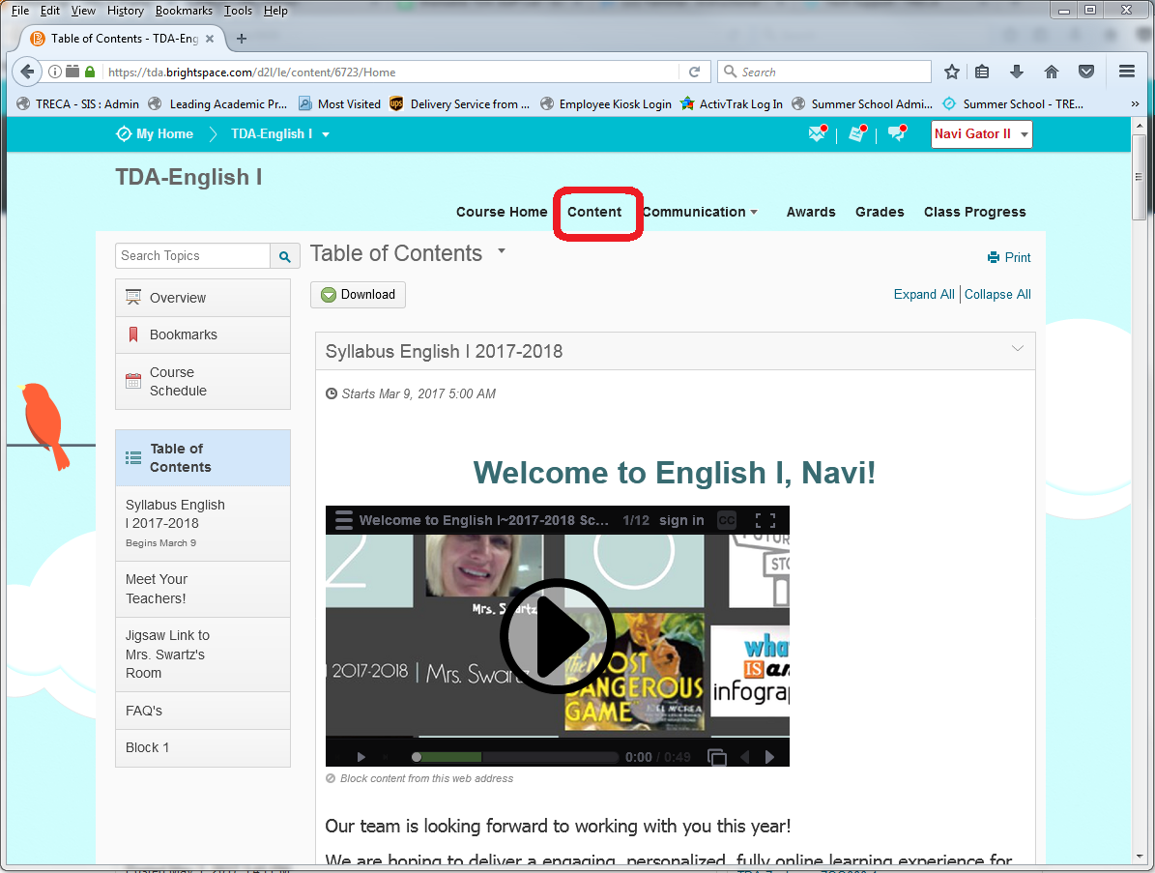Bookmark this page with the star icon

point(952,72)
